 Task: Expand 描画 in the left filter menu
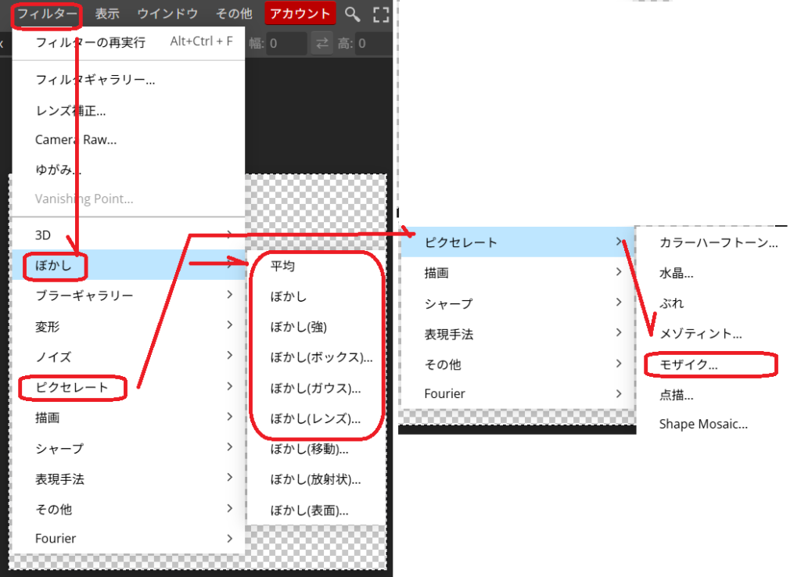click(128, 418)
